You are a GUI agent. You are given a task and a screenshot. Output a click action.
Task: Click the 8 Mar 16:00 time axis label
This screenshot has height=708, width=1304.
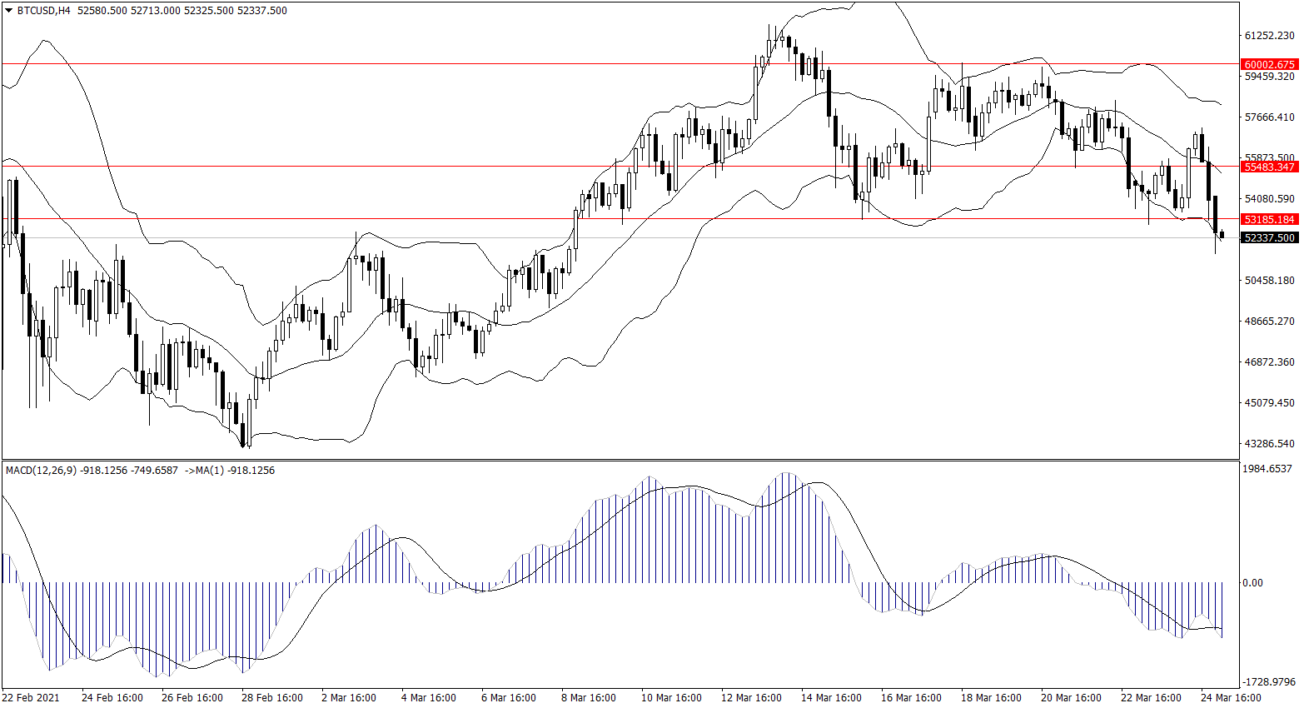[588, 697]
